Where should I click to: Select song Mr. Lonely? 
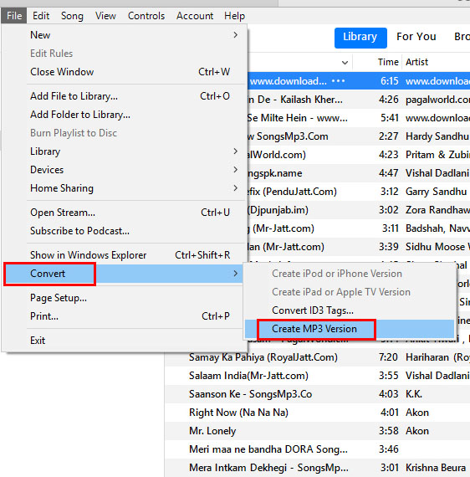tap(212, 431)
